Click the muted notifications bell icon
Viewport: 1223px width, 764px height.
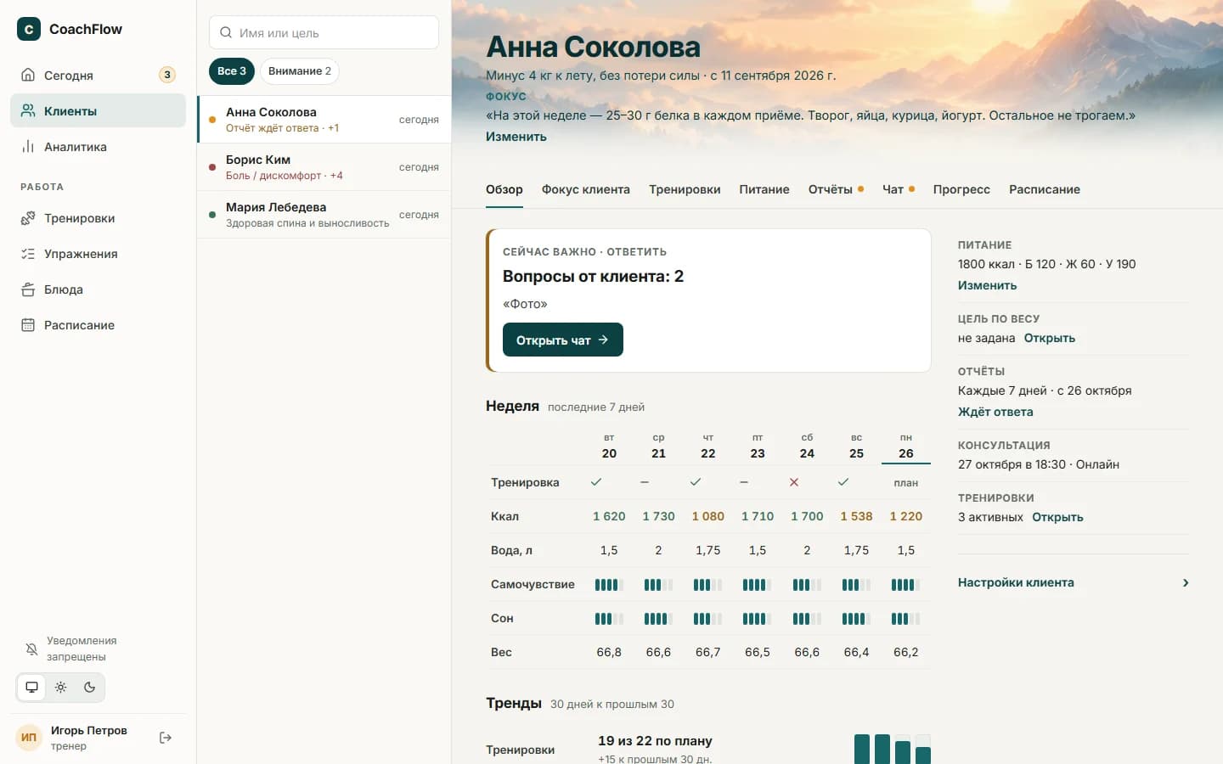coord(31,649)
